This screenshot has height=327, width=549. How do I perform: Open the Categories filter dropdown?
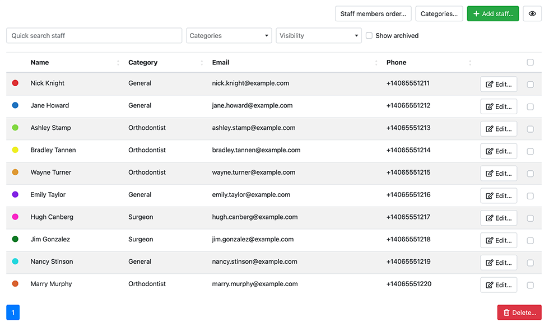[x=229, y=35]
